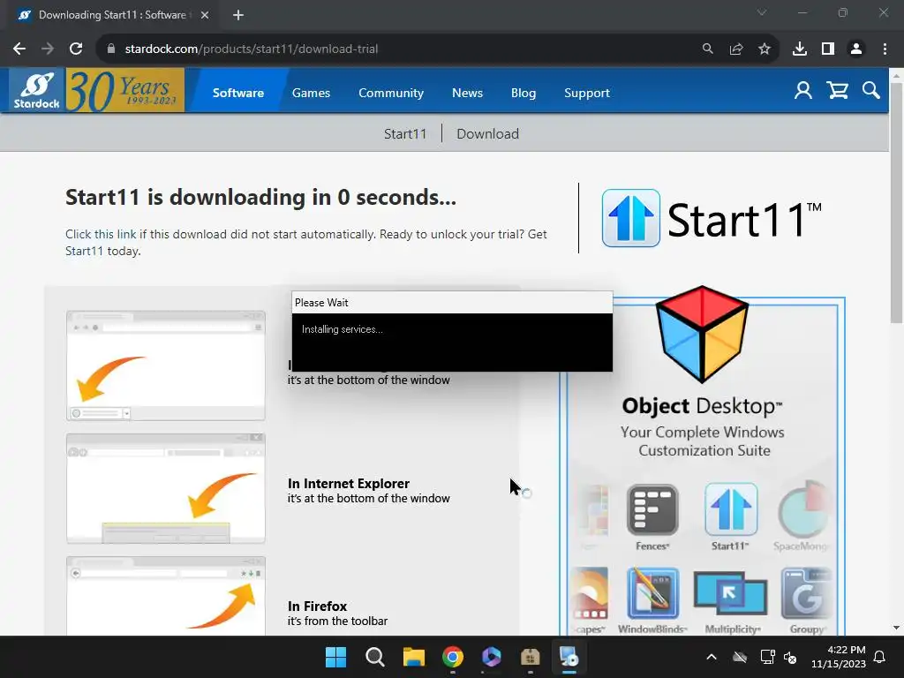The height and width of the screenshot is (678, 904).
Task: Show hidden system tray icons
Action: click(x=712, y=657)
